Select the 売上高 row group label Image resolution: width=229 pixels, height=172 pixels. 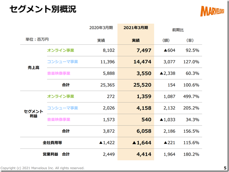(34, 68)
